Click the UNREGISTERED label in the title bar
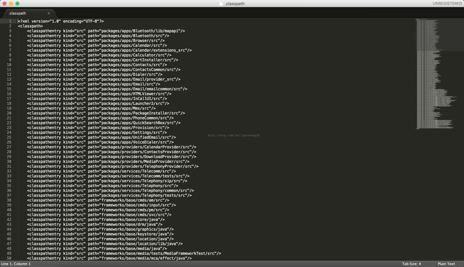This screenshot has width=464, height=267. point(447,4)
